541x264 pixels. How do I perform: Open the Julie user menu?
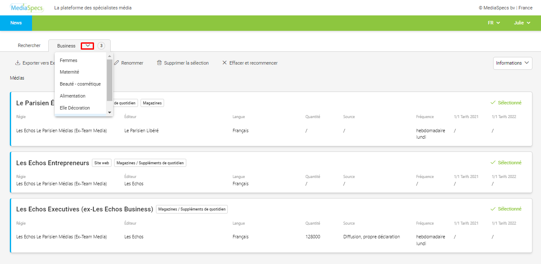522,23
